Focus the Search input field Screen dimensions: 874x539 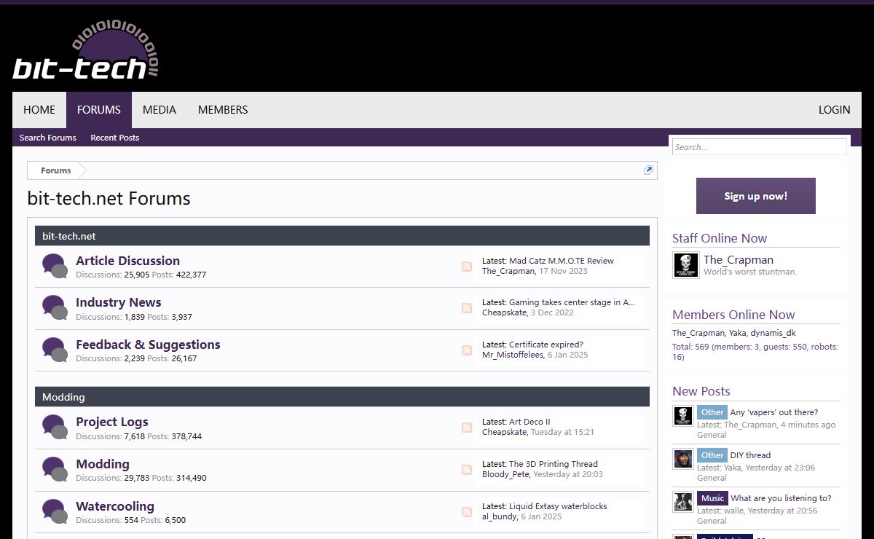pyautogui.click(x=759, y=147)
